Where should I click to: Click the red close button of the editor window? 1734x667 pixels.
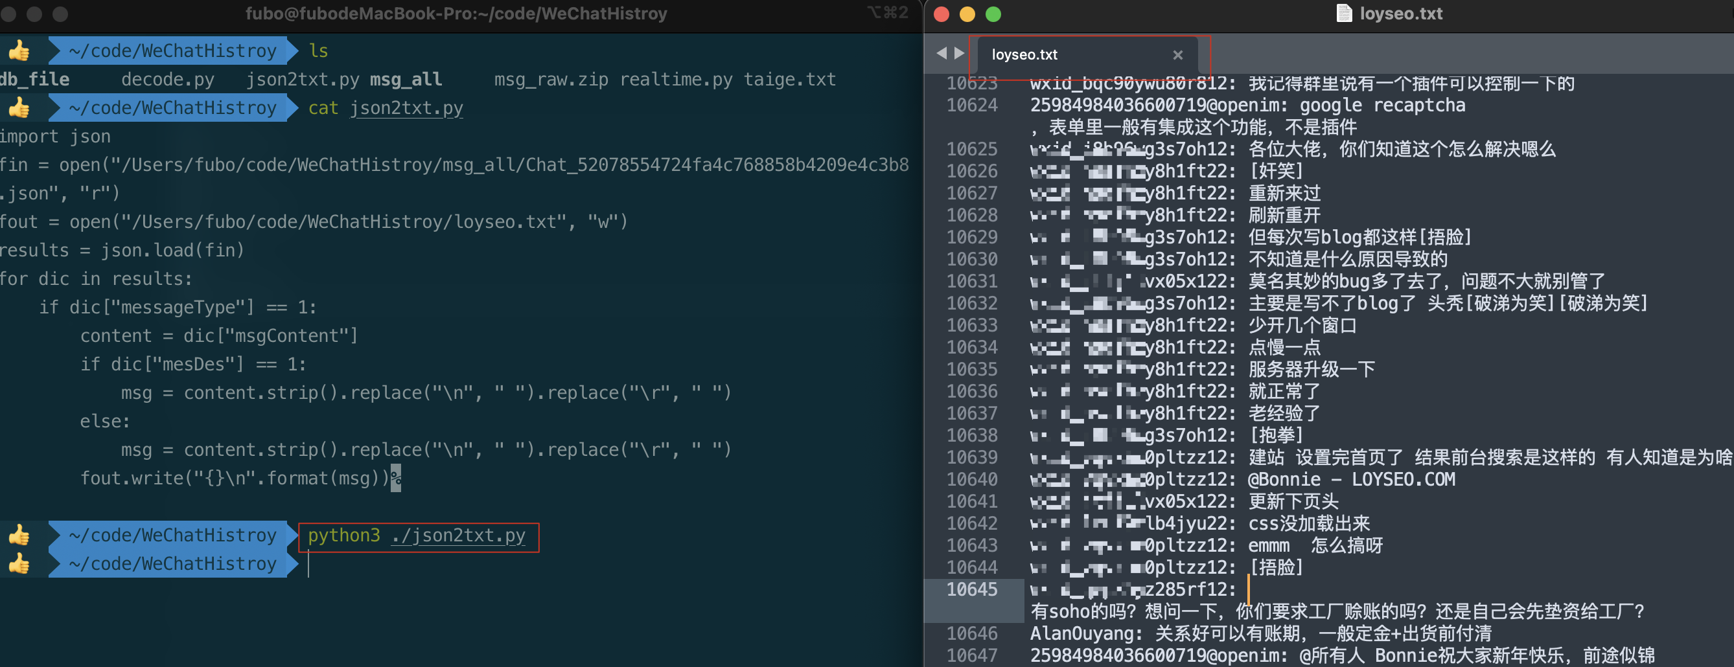click(942, 14)
